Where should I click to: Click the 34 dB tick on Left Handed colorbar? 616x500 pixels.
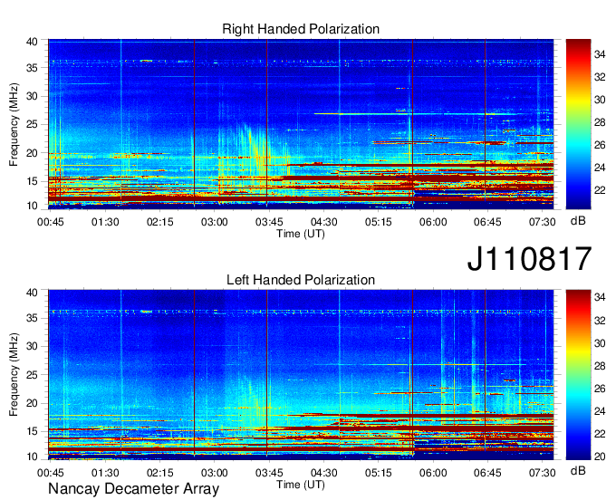tap(600, 298)
